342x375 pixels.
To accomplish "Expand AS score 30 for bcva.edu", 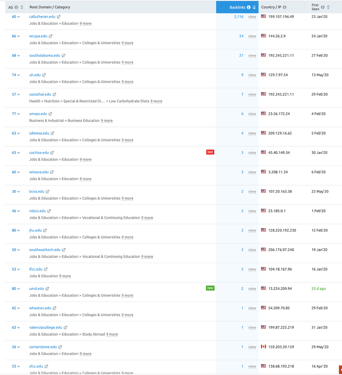I will (16, 192).
